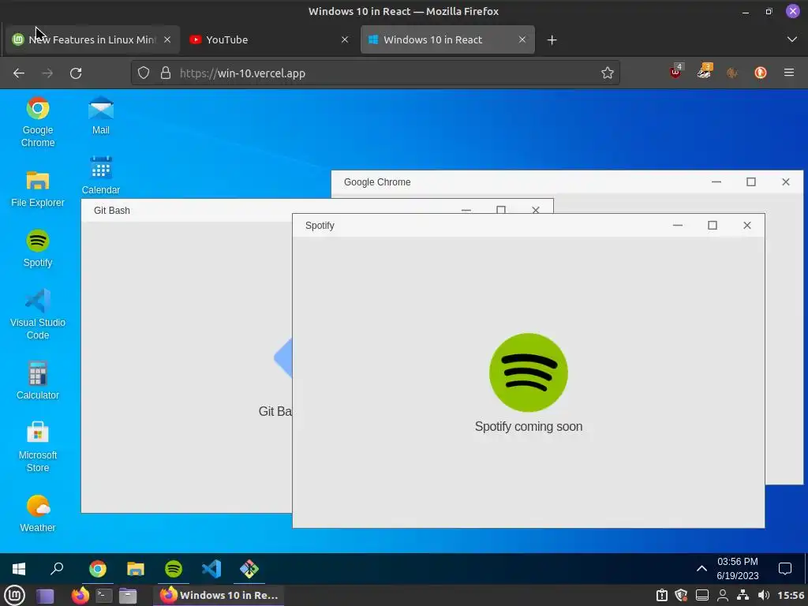The image size is (808, 606).
Task: Open the Firefox hamburger menu
Action: [x=788, y=73]
